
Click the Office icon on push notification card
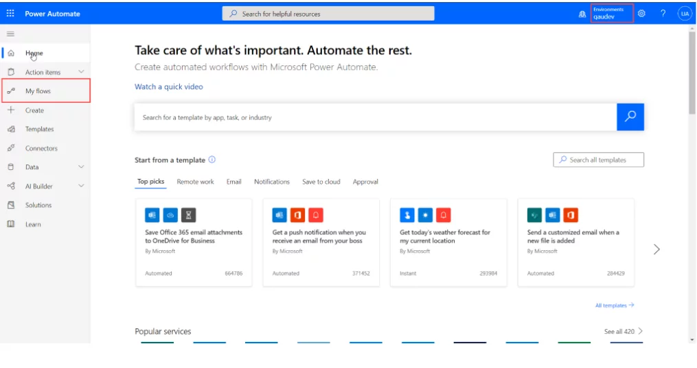297,215
